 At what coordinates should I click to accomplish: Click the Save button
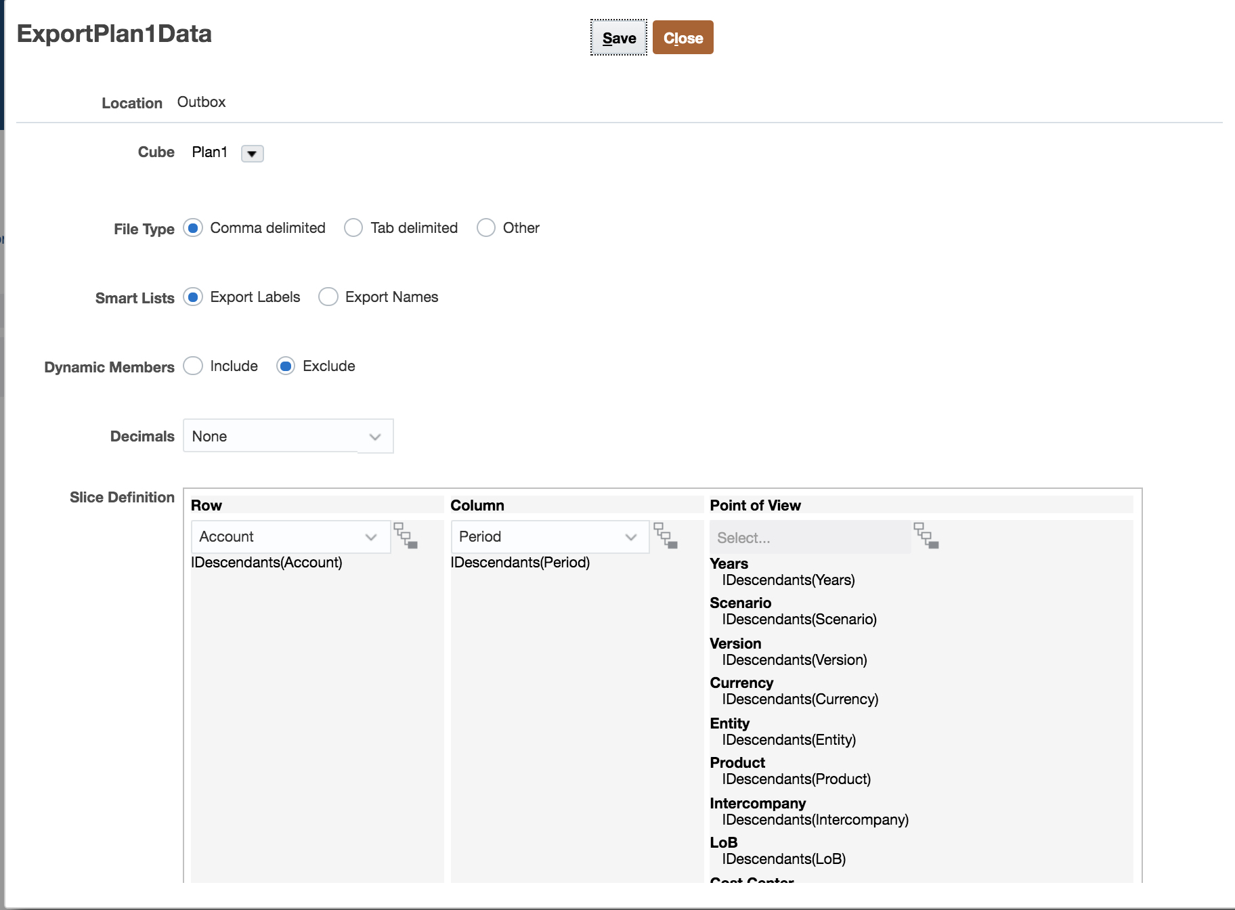619,38
